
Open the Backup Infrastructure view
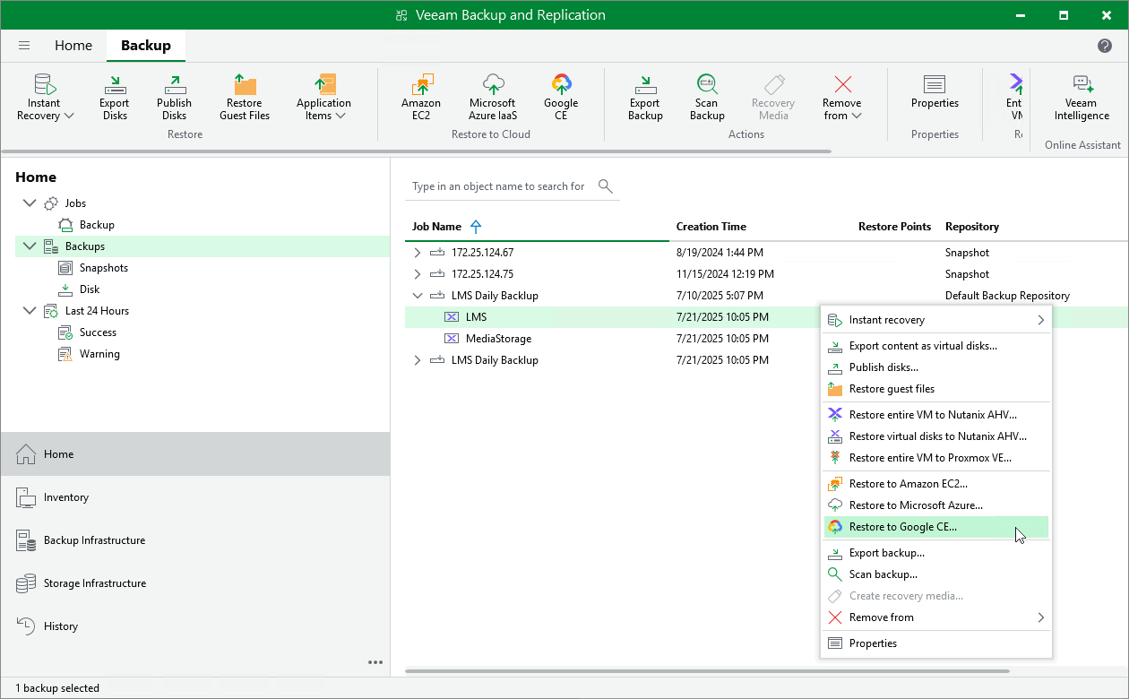94,540
